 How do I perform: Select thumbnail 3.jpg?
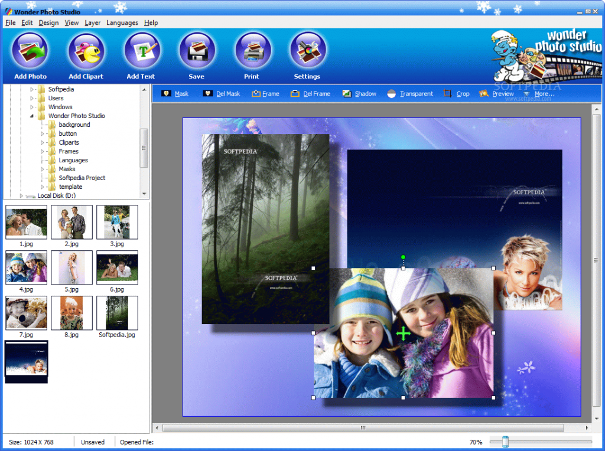pyautogui.click(x=118, y=222)
